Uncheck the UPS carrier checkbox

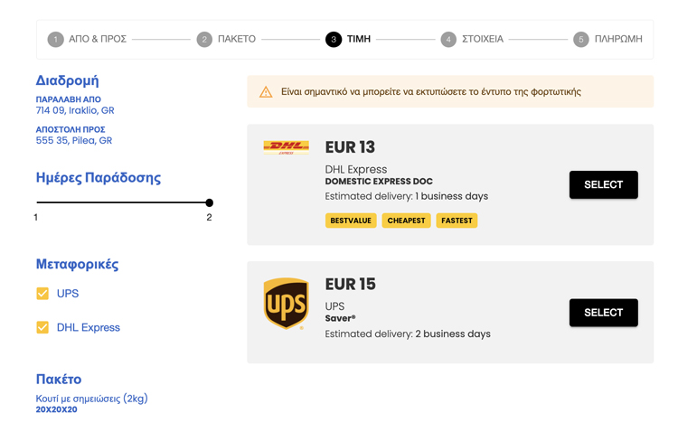42,293
